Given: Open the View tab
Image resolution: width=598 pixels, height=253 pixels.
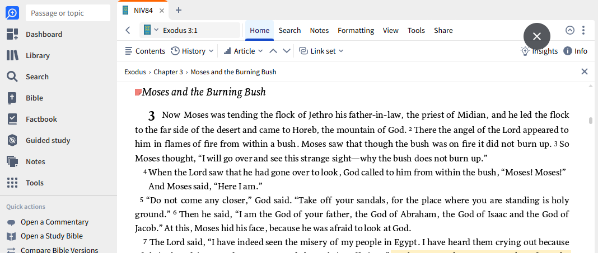Looking at the screenshot, I should pyautogui.click(x=390, y=30).
